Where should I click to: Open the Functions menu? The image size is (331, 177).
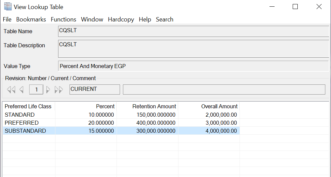[64, 19]
